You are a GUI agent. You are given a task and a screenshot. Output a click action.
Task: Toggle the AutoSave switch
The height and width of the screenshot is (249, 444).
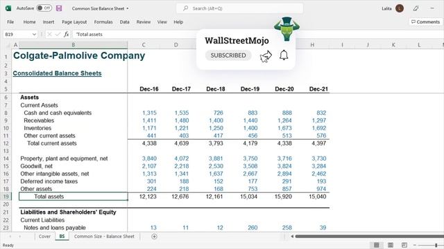[x=44, y=8]
